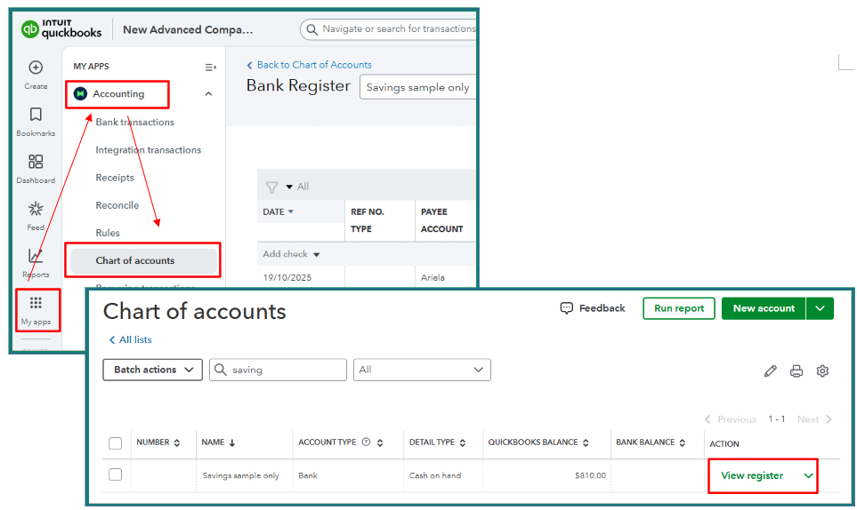
Task: Sort by the ACCOUNT TYPE column arrows
Action: click(380, 442)
